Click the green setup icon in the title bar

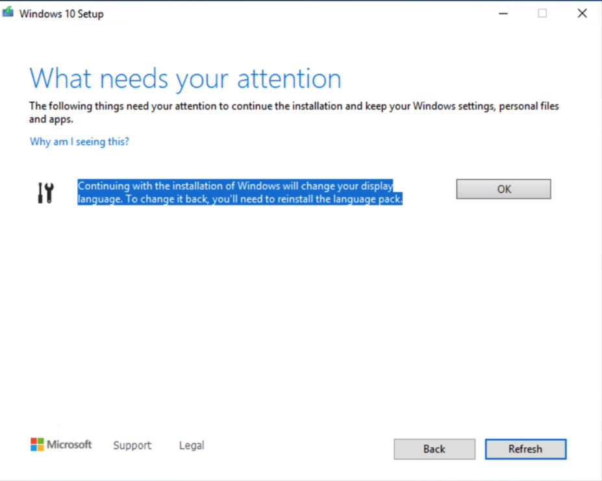[x=7, y=12]
